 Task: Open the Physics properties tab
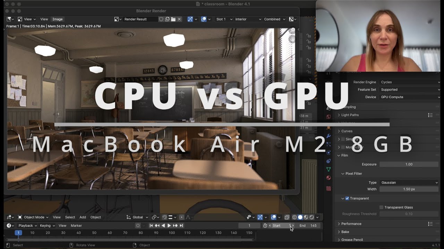328,153
